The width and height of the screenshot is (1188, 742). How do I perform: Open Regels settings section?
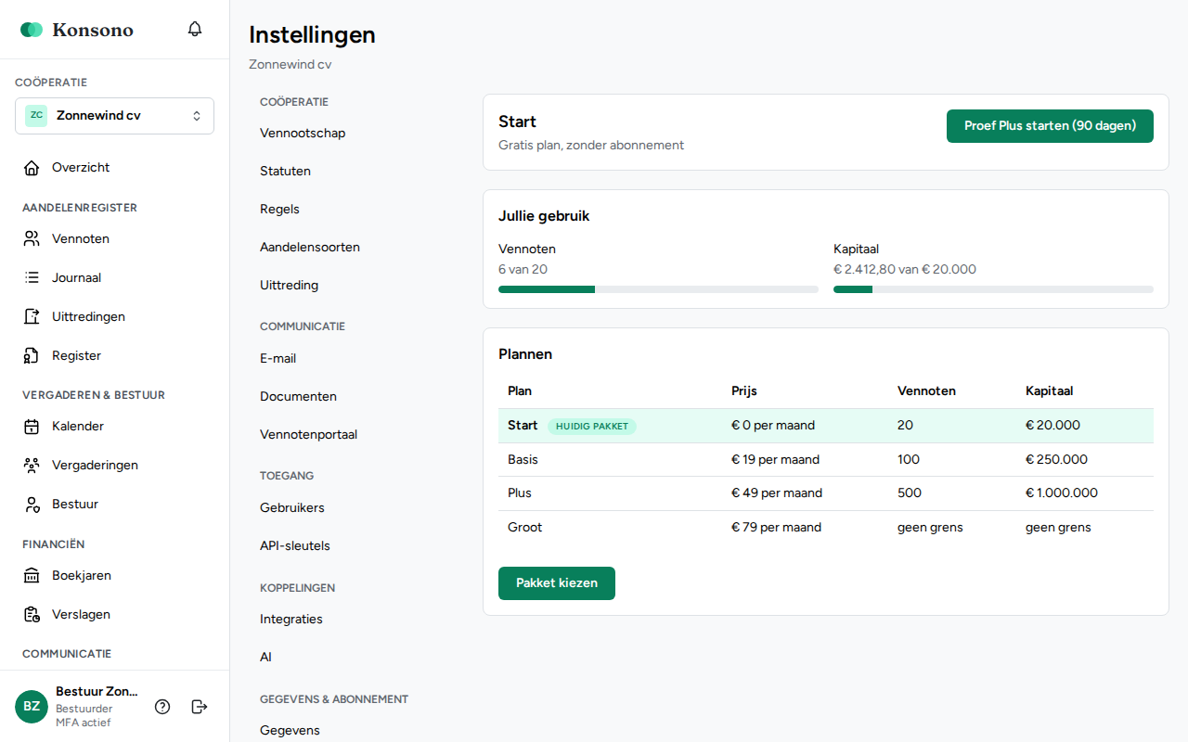[x=279, y=210]
